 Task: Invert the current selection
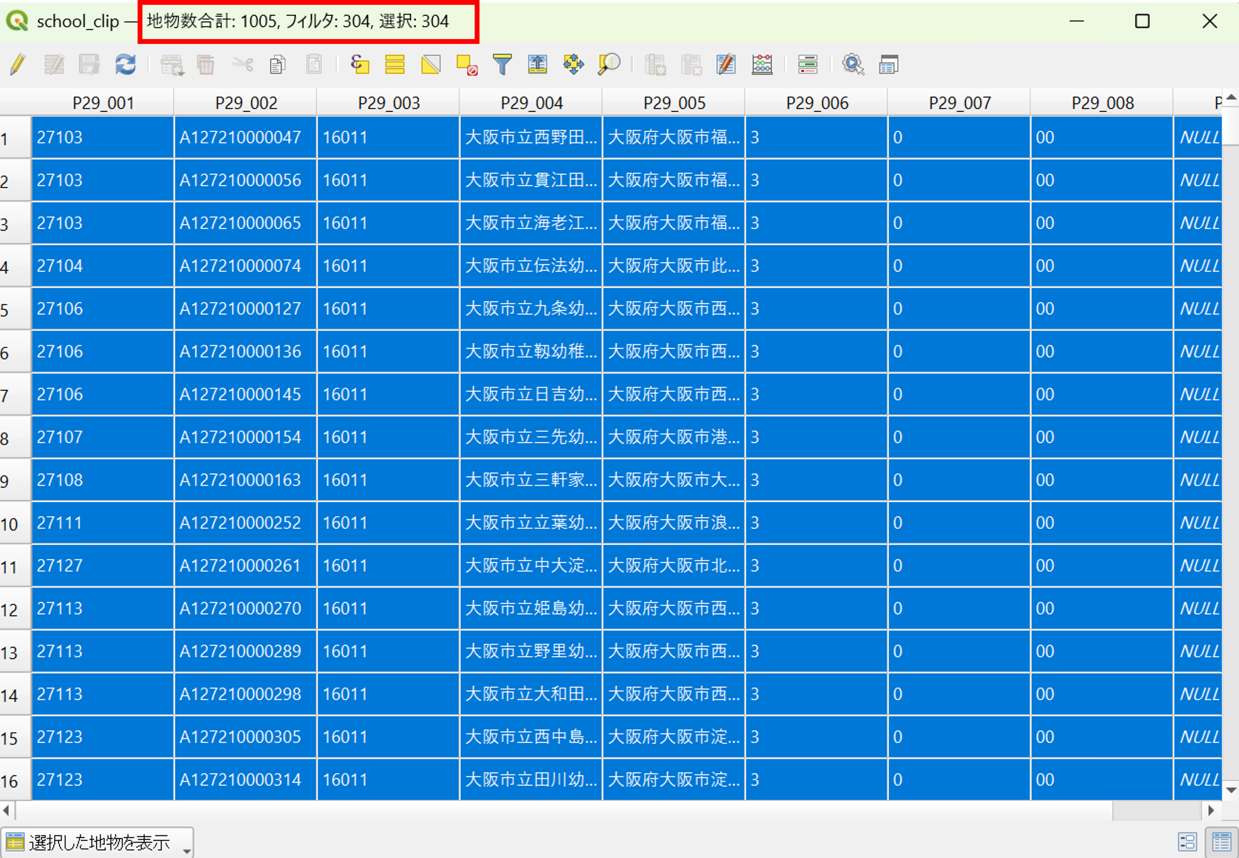(x=430, y=65)
